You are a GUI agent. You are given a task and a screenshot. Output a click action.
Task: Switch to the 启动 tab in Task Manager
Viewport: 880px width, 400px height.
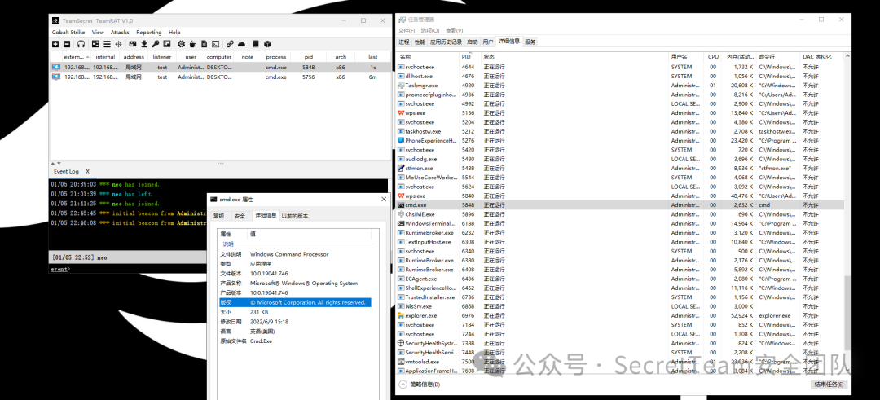point(472,42)
